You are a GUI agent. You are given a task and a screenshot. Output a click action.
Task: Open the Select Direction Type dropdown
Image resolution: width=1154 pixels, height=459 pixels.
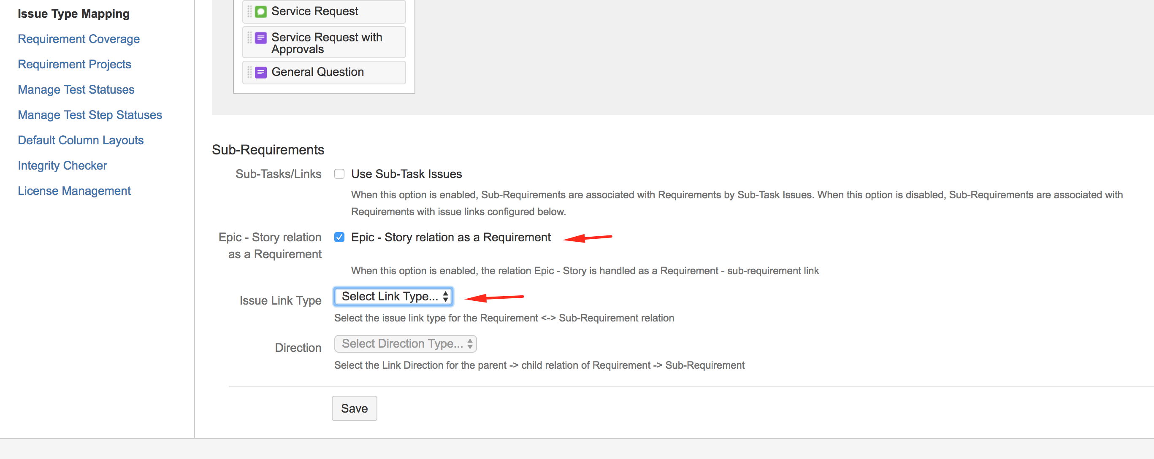pyautogui.click(x=405, y=343)
